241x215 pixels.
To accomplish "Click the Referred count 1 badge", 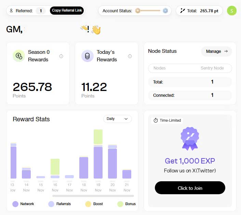I will point(41,11).
